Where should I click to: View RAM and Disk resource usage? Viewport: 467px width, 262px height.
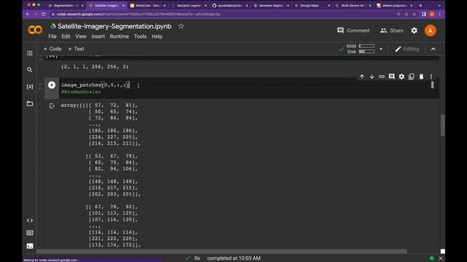(x=360, y=49)
